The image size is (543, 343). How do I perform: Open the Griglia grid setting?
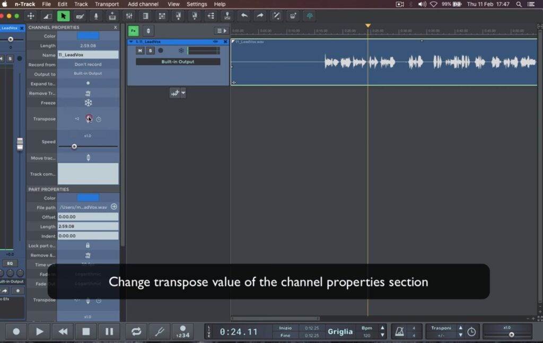coord(340,331)
